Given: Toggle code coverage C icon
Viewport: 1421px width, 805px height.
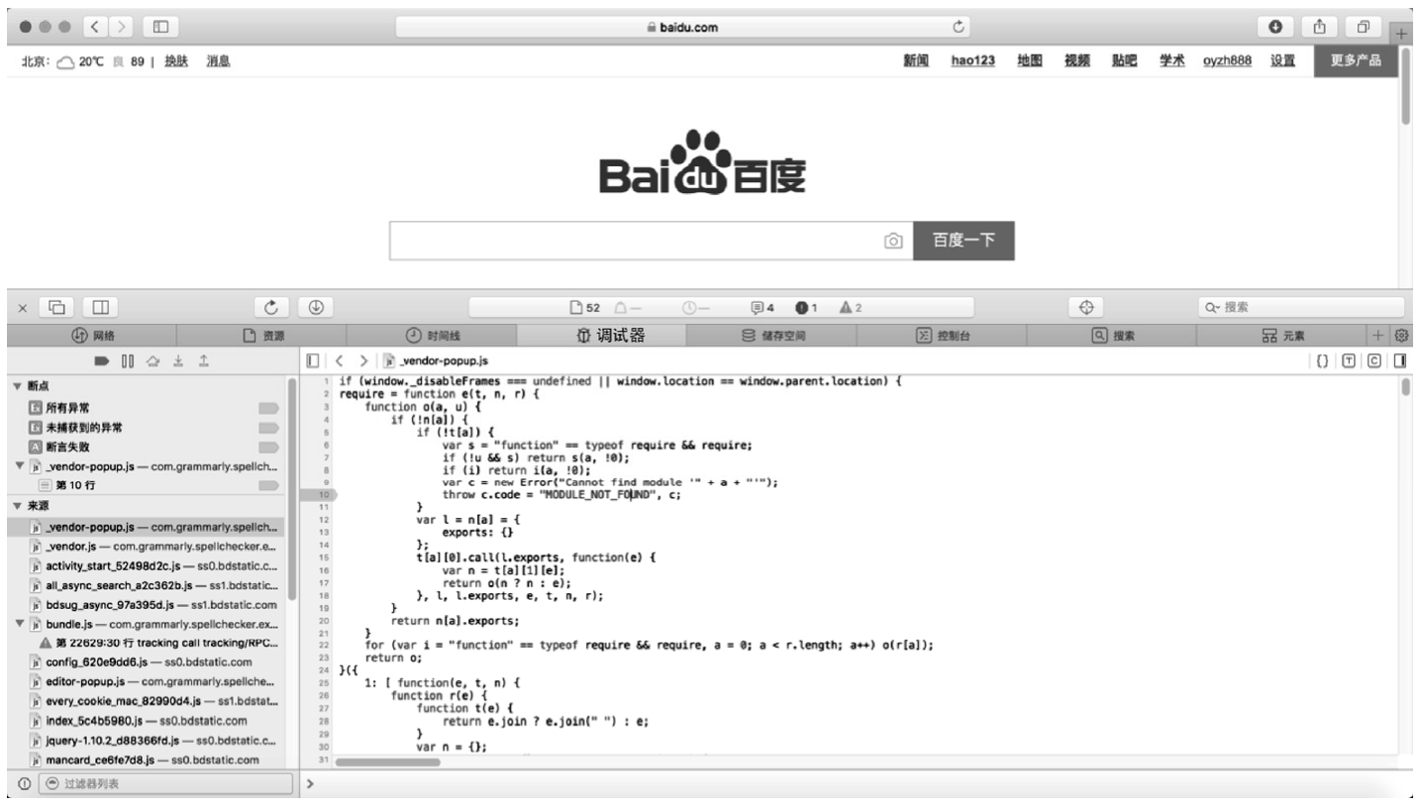Looking at the screenshot, I should [1374, 362].
